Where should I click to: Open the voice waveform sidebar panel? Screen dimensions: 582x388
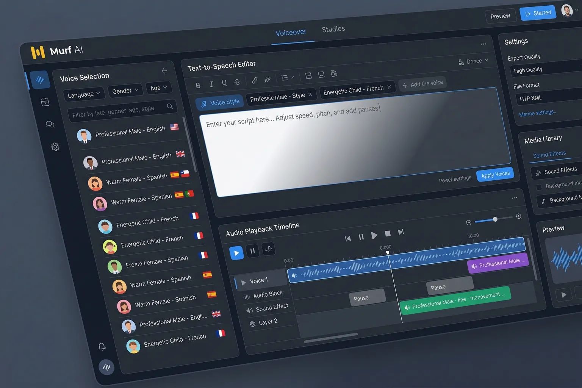tap(40, 80)
